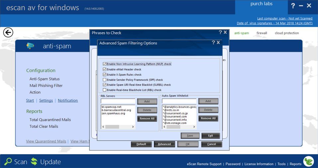Viewport: 318px width, 168px height.
Task: Switch to the cloud protection tab
Action: pos(287,33)
